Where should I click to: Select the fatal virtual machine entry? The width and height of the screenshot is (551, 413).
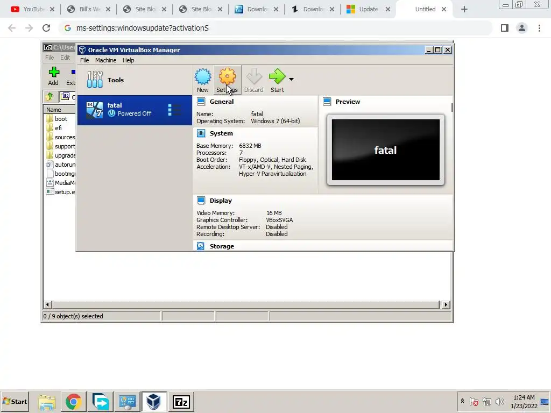(135, 110)
